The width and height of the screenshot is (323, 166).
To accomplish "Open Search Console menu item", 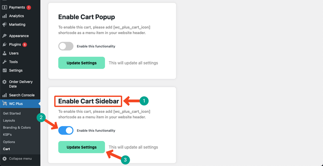I will (20, 95).
